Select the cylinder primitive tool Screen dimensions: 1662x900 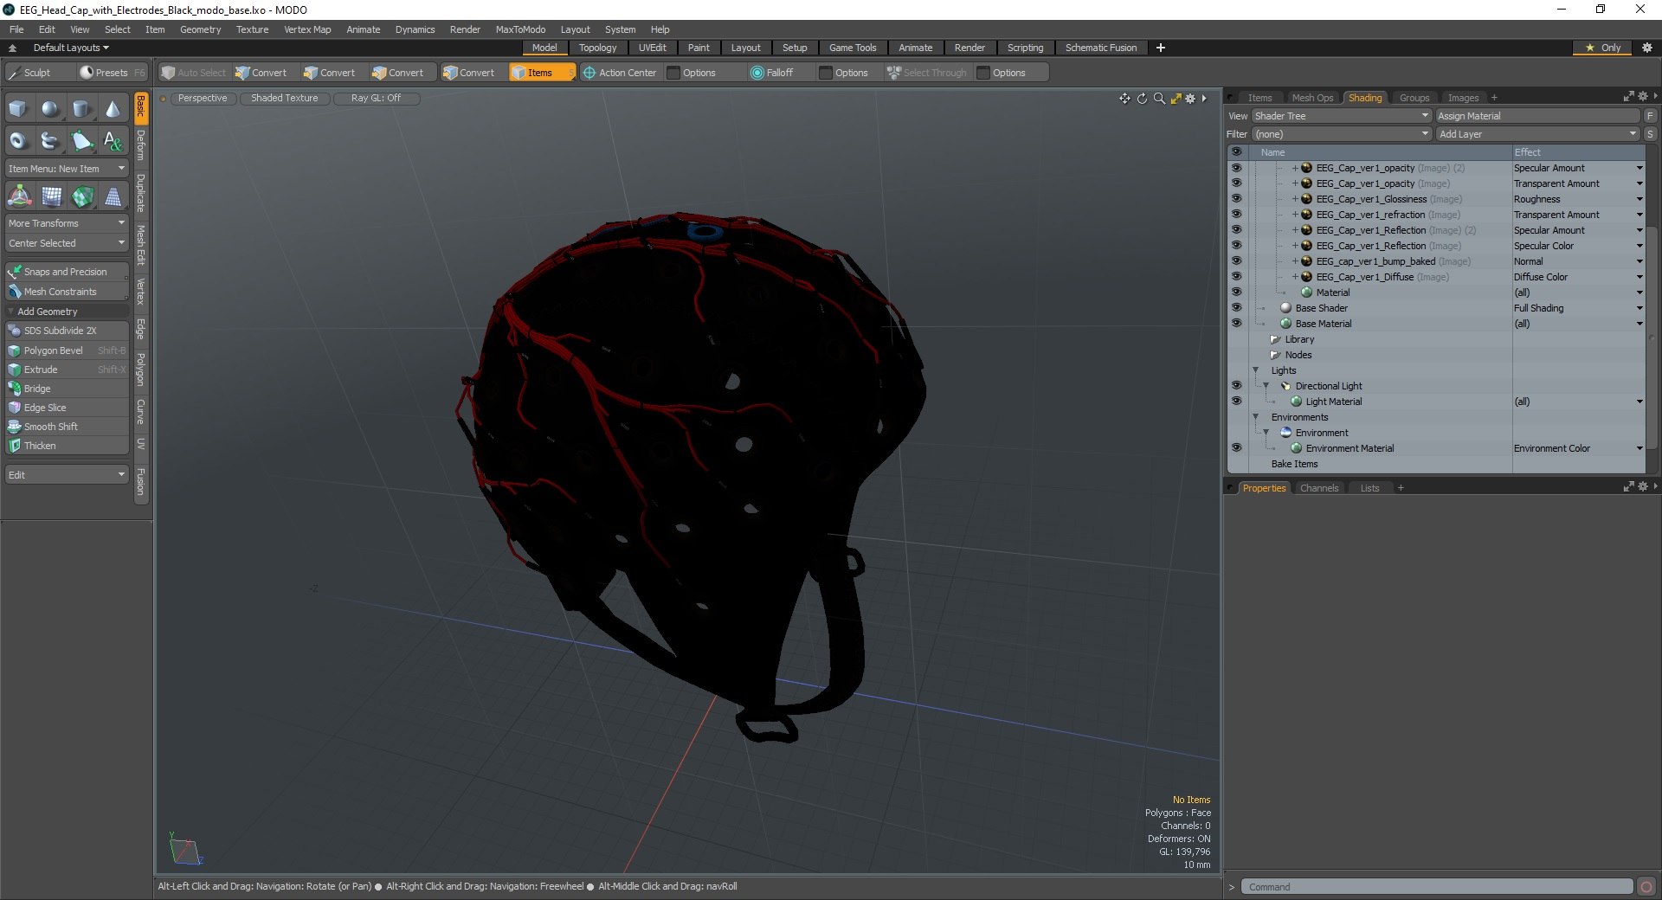(x=81, y=109)
